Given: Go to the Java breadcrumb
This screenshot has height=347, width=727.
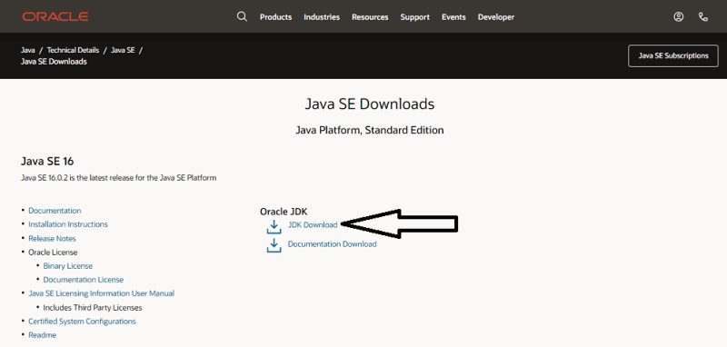Looking at the screenshot, I should pos(28,50).
